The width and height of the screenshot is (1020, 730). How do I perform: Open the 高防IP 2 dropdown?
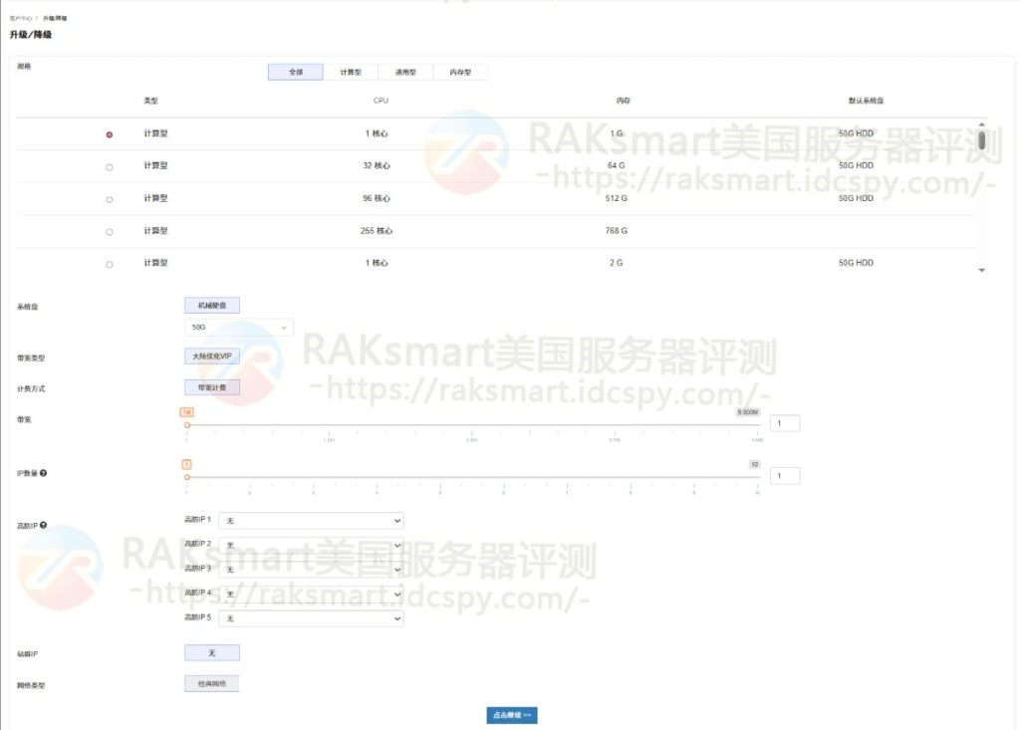click(x=311, y=545)
